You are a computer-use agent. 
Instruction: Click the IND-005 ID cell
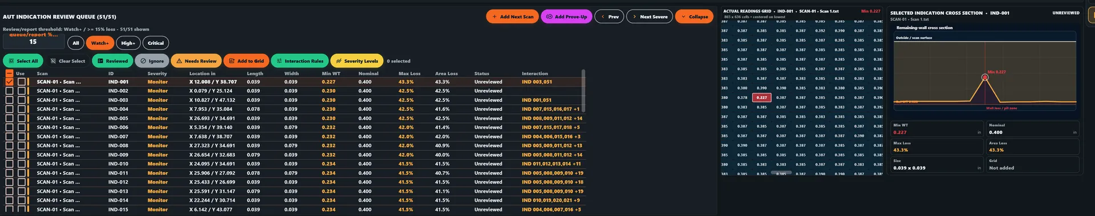click(x=118, y=118)
